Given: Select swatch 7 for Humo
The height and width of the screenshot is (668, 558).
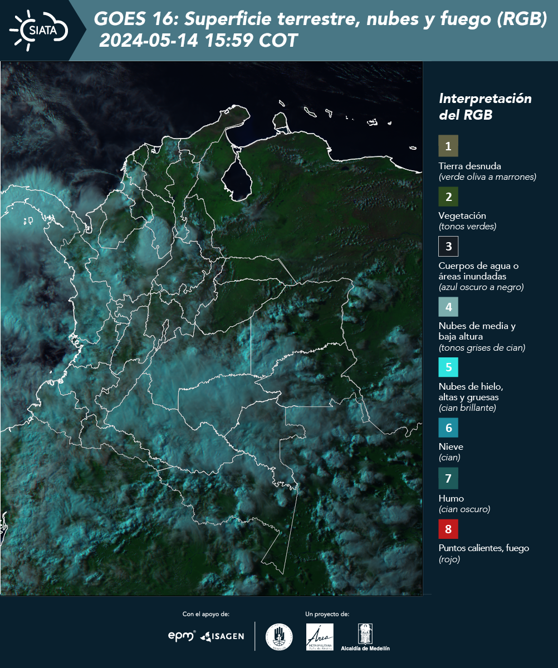Looking at the screenshot, I should tap(448, 478).
